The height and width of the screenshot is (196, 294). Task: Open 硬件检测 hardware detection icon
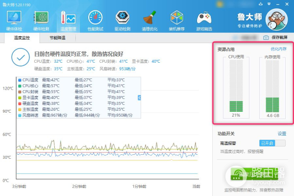(41, 18)
